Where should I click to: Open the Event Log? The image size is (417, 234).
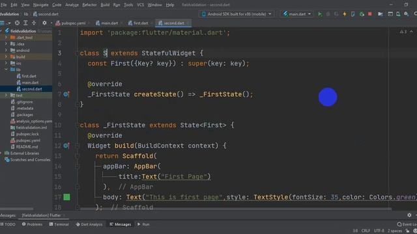coord(407,224)
